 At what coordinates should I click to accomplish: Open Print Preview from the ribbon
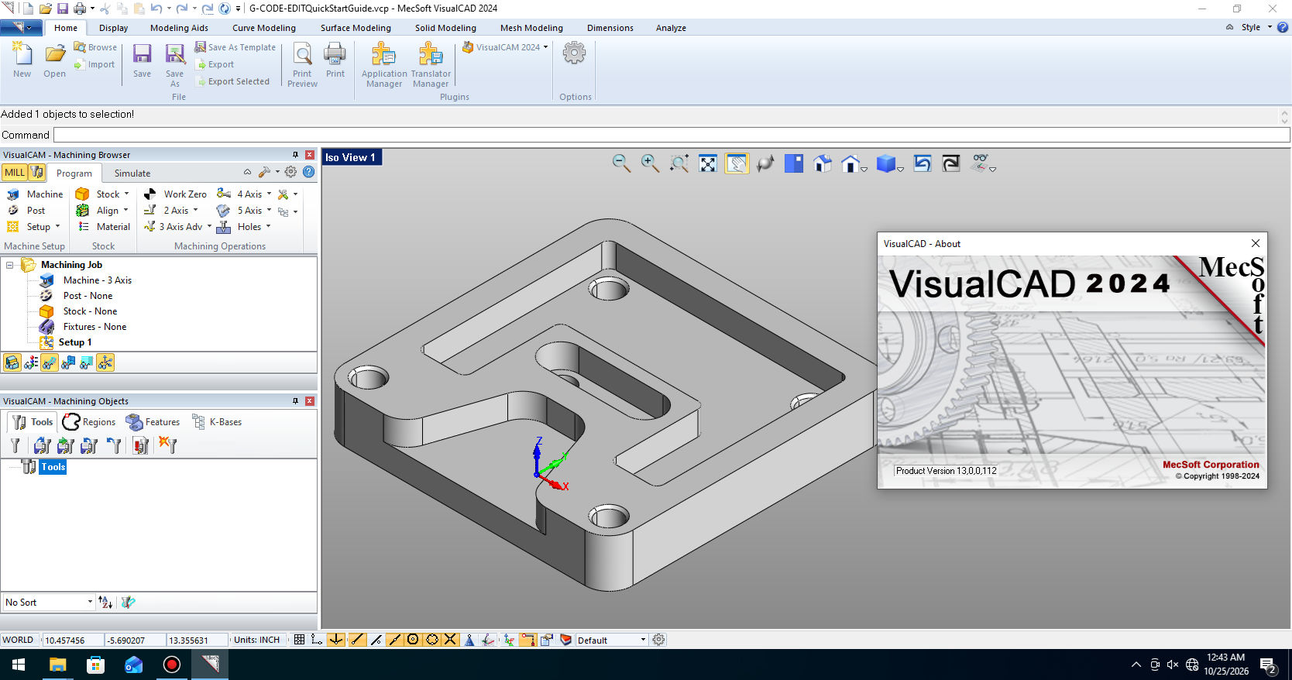(302, 65)
